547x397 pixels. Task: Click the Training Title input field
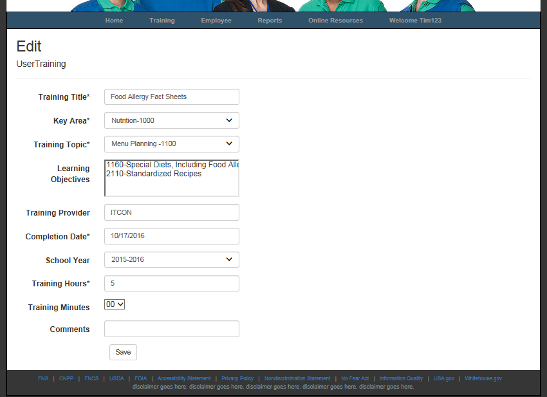pyautogui.click(x=172, y=97)
